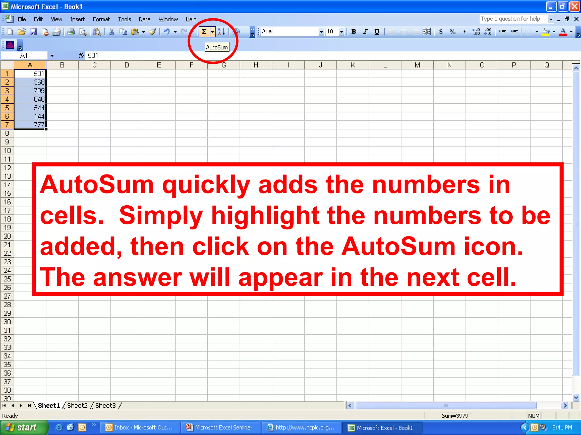
Task: Merge and Center the cells
Action: click(x=427, y=32)
